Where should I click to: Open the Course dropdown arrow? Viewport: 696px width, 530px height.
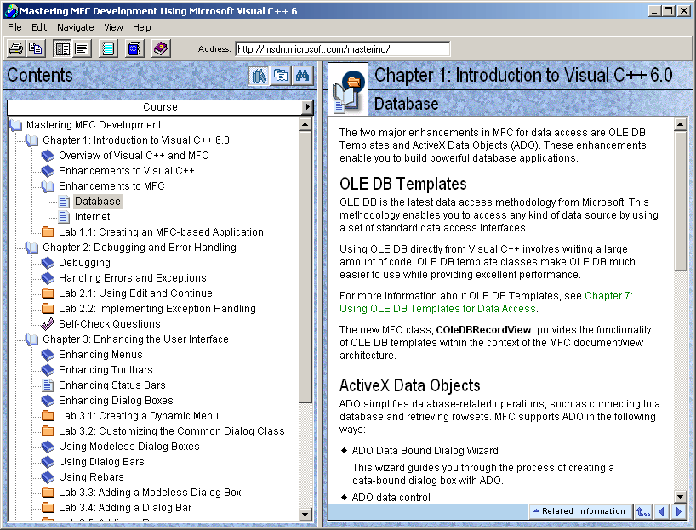click(x=307, y=107)
